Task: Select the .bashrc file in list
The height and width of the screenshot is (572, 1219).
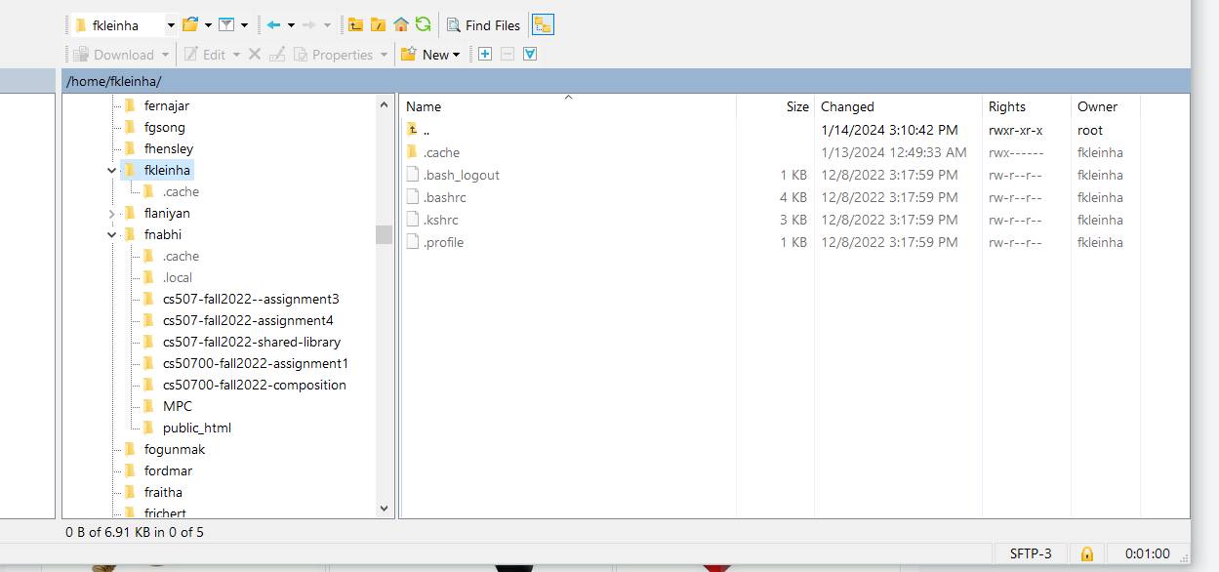Action: click(x=444, y=197)
